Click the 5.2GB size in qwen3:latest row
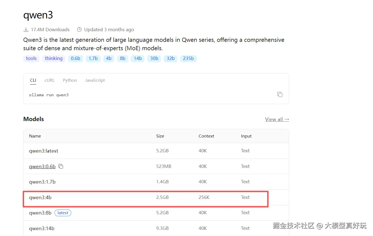This screenshot has width=373, height=236. point(162,151)
